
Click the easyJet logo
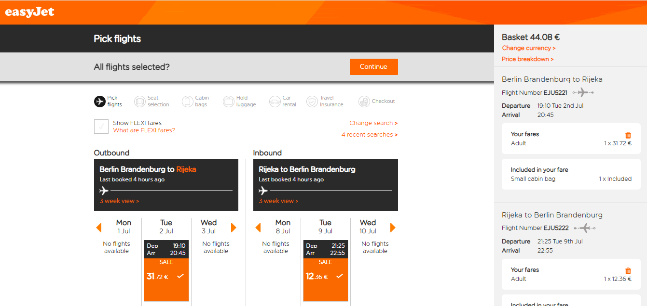pyautogui.click(x=29, y=12)
